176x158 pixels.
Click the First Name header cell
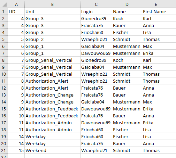click(156, 11)
